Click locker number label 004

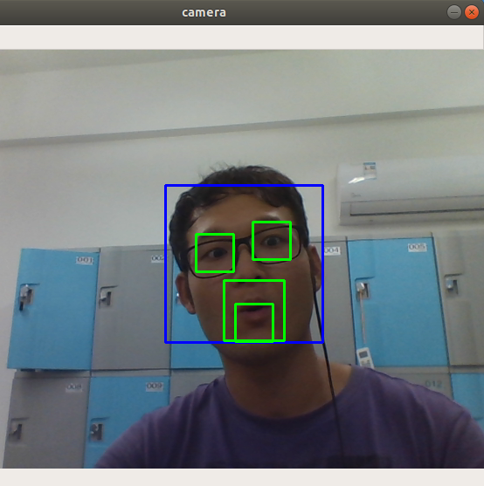click(332, 250)
